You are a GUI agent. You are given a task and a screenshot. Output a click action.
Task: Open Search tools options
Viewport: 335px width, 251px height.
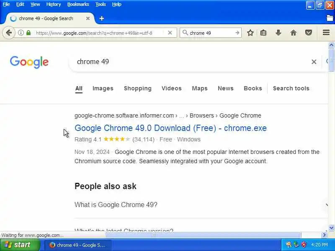(291, 88)
